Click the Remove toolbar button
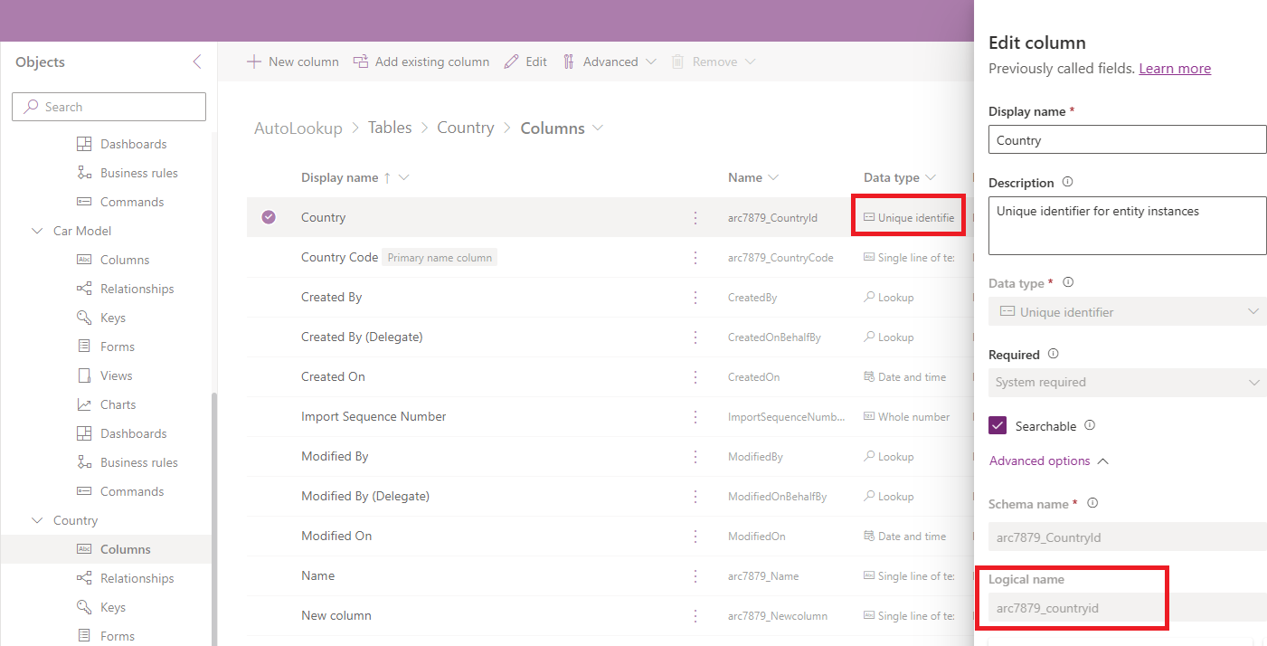Screen dimensions: 1267x646 pos(714,61)
